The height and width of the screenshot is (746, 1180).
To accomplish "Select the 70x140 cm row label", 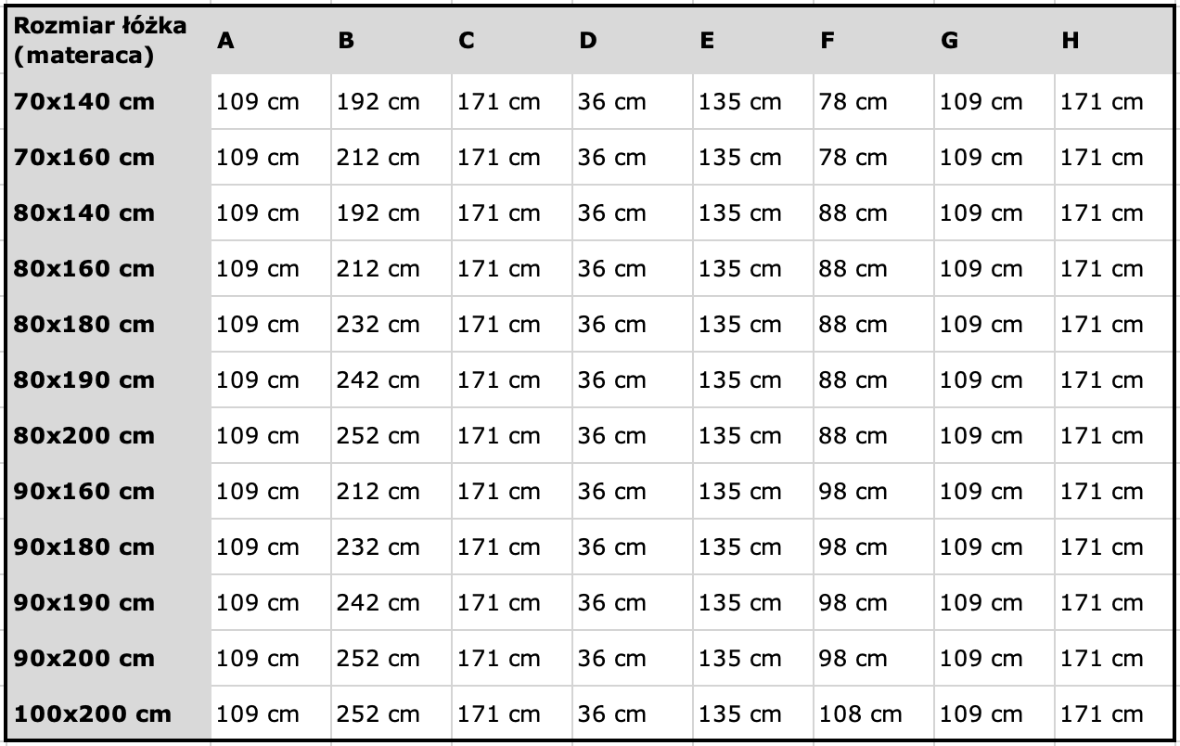I will [x=108, y=102].
